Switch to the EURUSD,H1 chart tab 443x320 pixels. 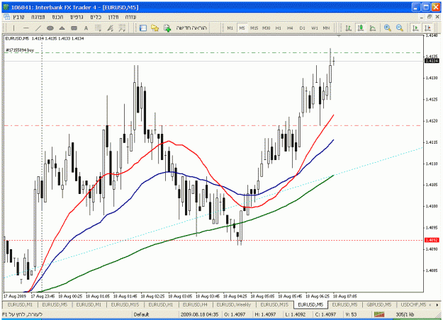(x=160, y=304)
